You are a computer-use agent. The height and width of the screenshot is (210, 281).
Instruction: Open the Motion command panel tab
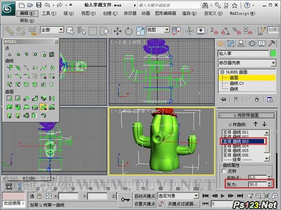click(252, 44)
